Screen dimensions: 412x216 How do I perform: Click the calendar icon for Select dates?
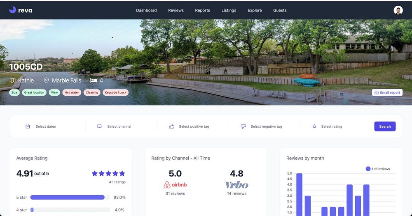pyautogui.click(x=28, y=126)
